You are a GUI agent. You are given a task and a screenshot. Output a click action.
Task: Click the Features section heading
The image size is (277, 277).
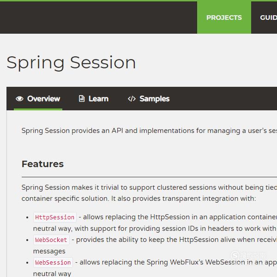42,164
